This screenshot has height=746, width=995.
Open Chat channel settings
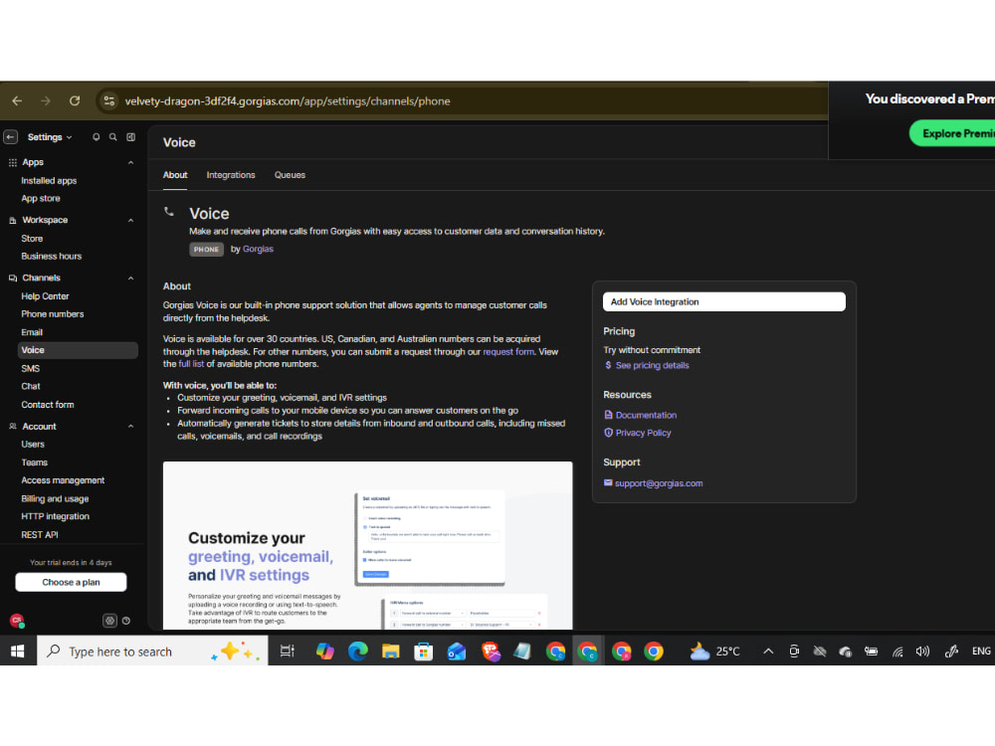[x=31, y=386]
